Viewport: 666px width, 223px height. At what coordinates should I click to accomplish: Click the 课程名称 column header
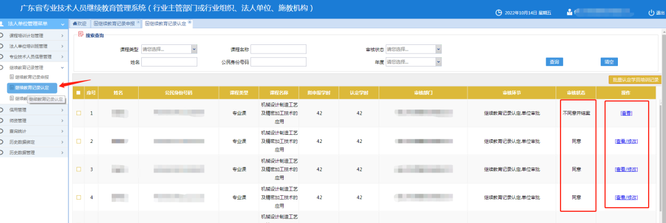pyautogui.click(x=279, y=93)
